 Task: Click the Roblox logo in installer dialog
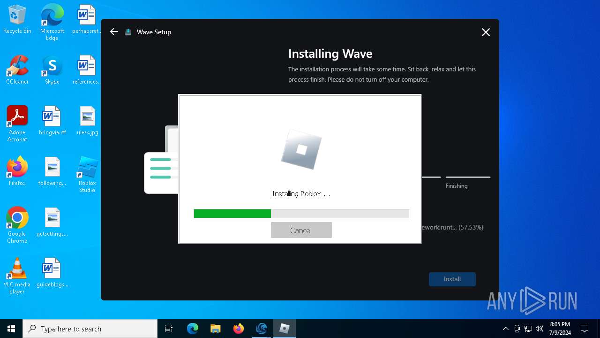coord(301,149)
